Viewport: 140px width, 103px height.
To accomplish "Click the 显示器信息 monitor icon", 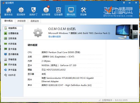I will [6, 54].
